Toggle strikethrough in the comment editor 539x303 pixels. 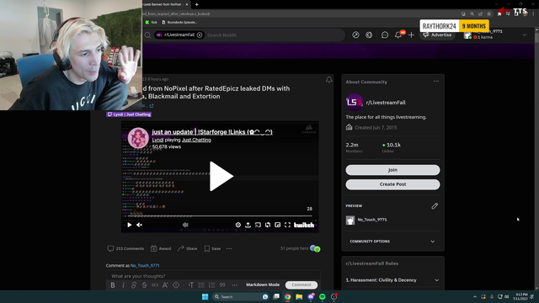(144, 284)
